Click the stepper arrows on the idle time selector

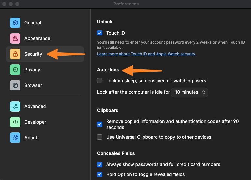(x=204, y=92)
